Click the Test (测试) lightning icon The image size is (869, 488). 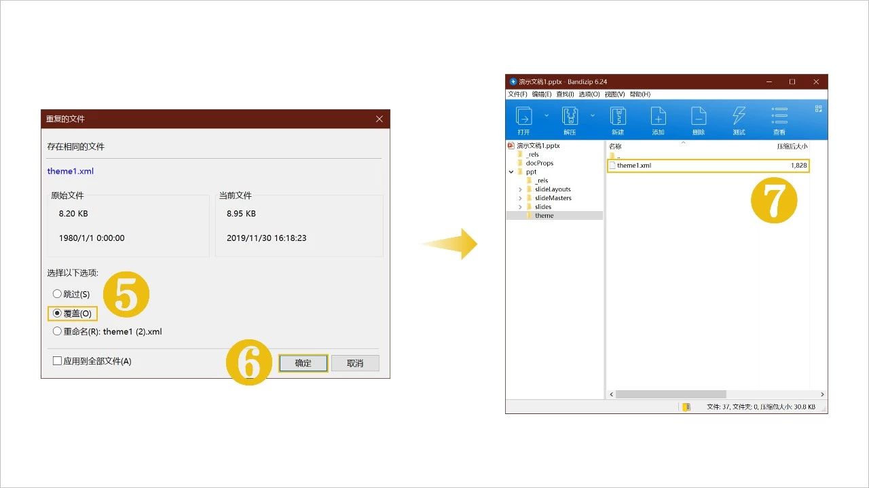739,115
